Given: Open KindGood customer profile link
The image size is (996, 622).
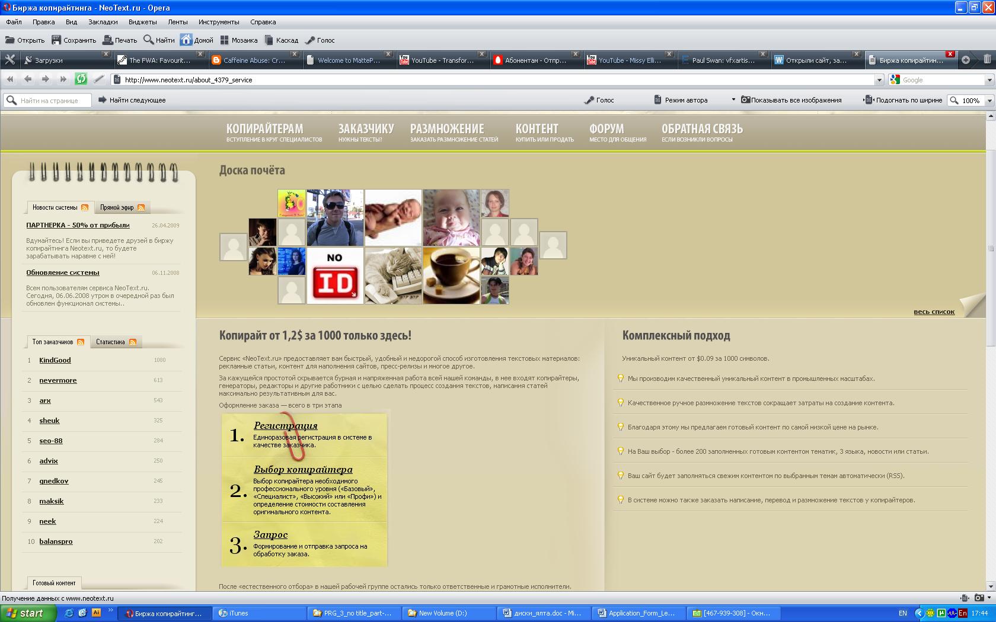Looking at the screenshot, I should tap(55, 360).
